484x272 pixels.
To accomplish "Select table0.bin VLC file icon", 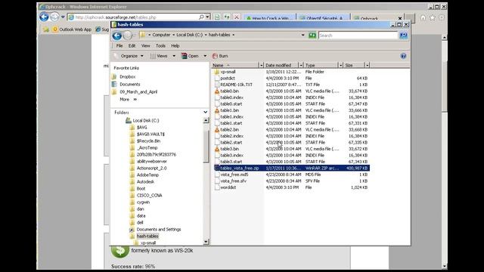I will [217, 91].
